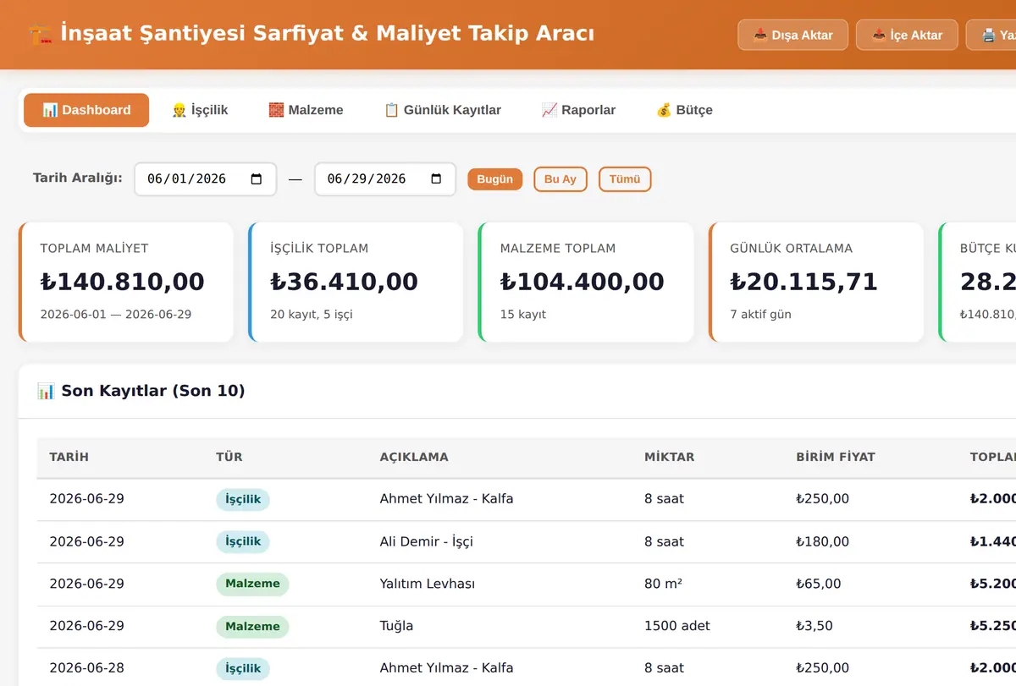Select the Bu Ay date filter
Image resolution: width=1016 pixels, height=686 pixels.
(560, 179)
